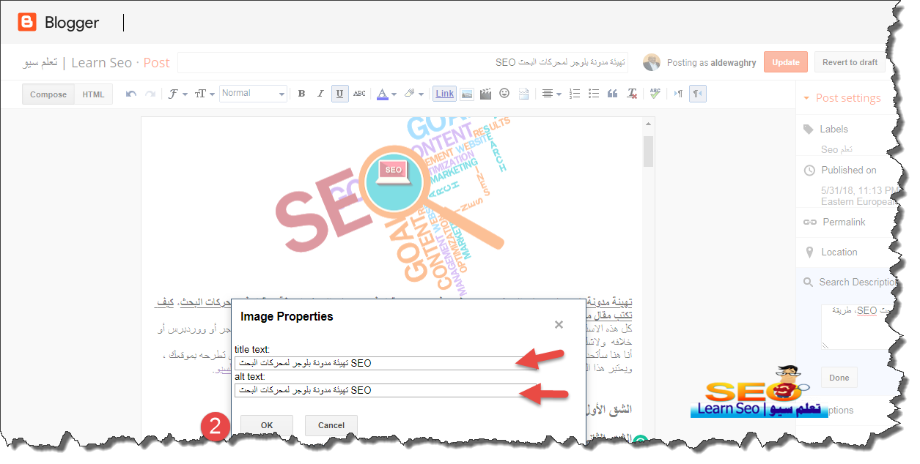Switch to the HTML tab

[93, 94]
